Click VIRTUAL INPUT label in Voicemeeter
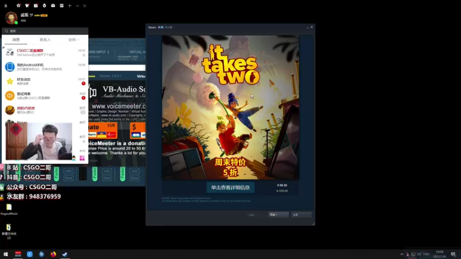Viewport: 461px width, 259px height. point(137,52)
